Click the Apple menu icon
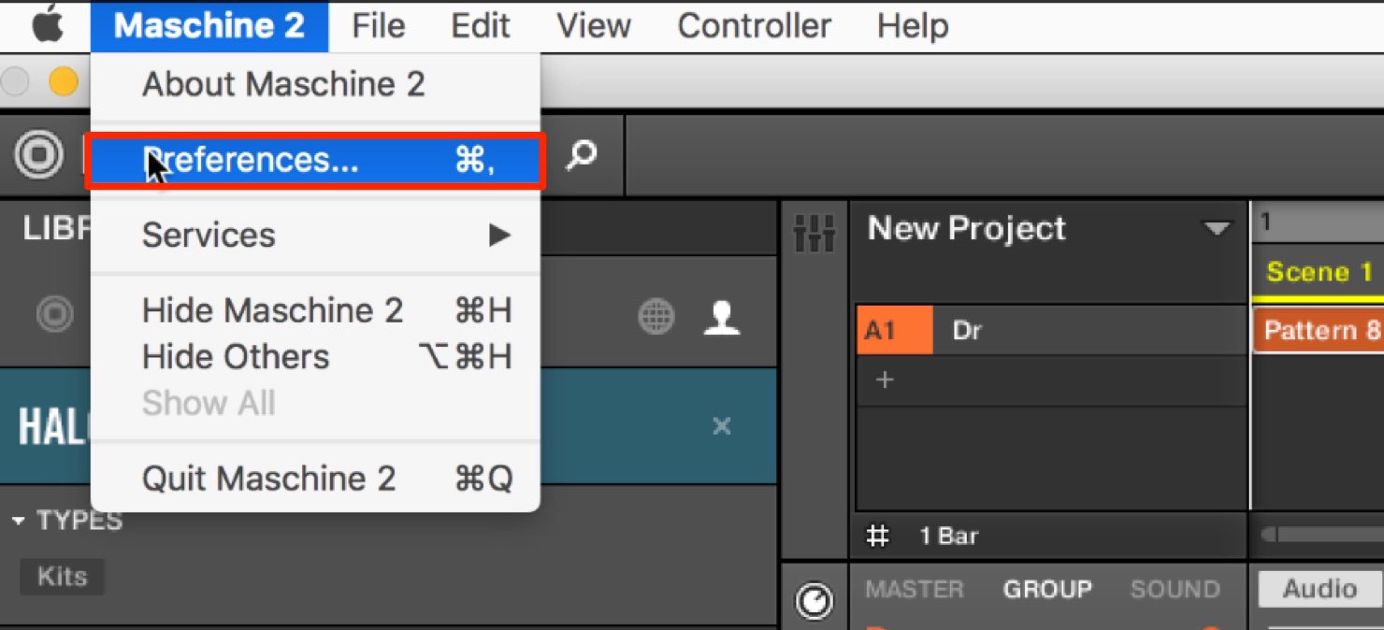 (47, 25)
